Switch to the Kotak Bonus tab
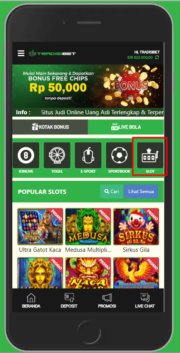The height and width of the screenshot is (353, 180). pos(50,127)
